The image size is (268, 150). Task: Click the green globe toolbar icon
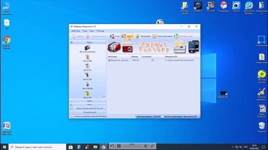(176, 36)
